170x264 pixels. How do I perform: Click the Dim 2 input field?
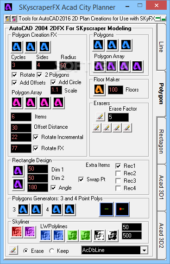pos(38,178)
